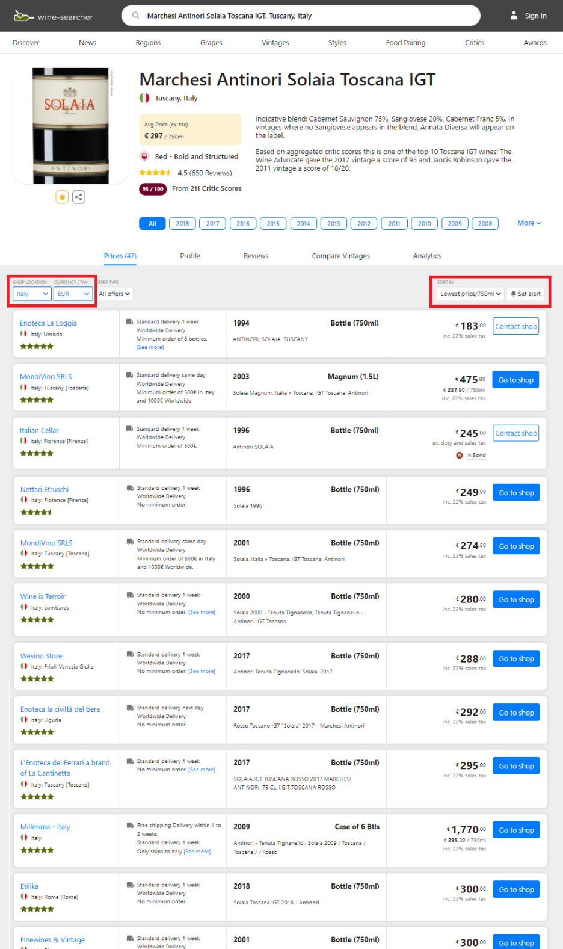Select the 2013 vintage filter
This screenshot has width=563, height=949.
(334, 223)
